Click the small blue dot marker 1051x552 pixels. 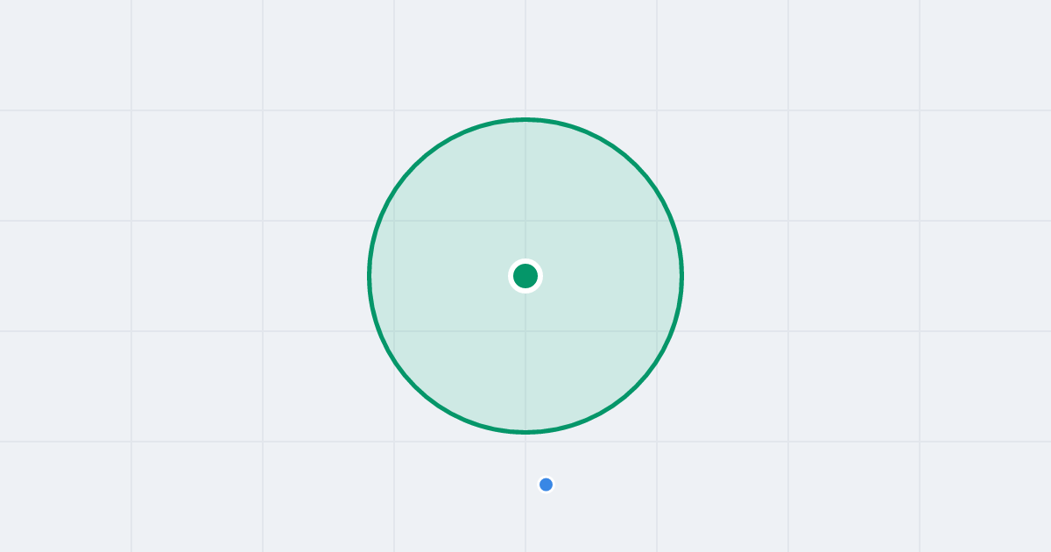click(546, 485)
